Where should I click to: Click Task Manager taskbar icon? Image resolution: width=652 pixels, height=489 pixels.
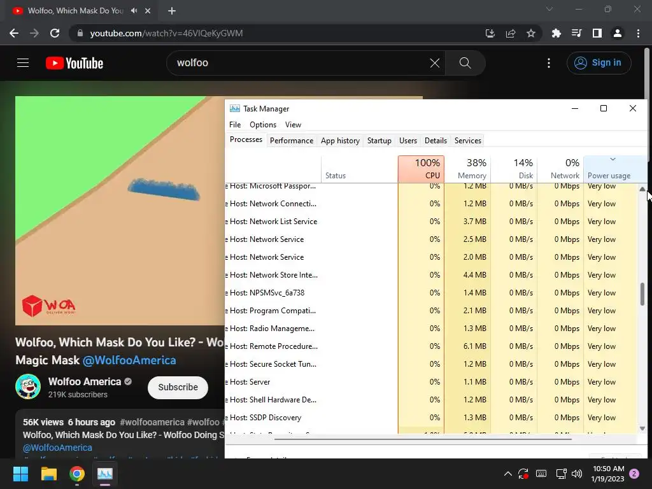(105, 474)
